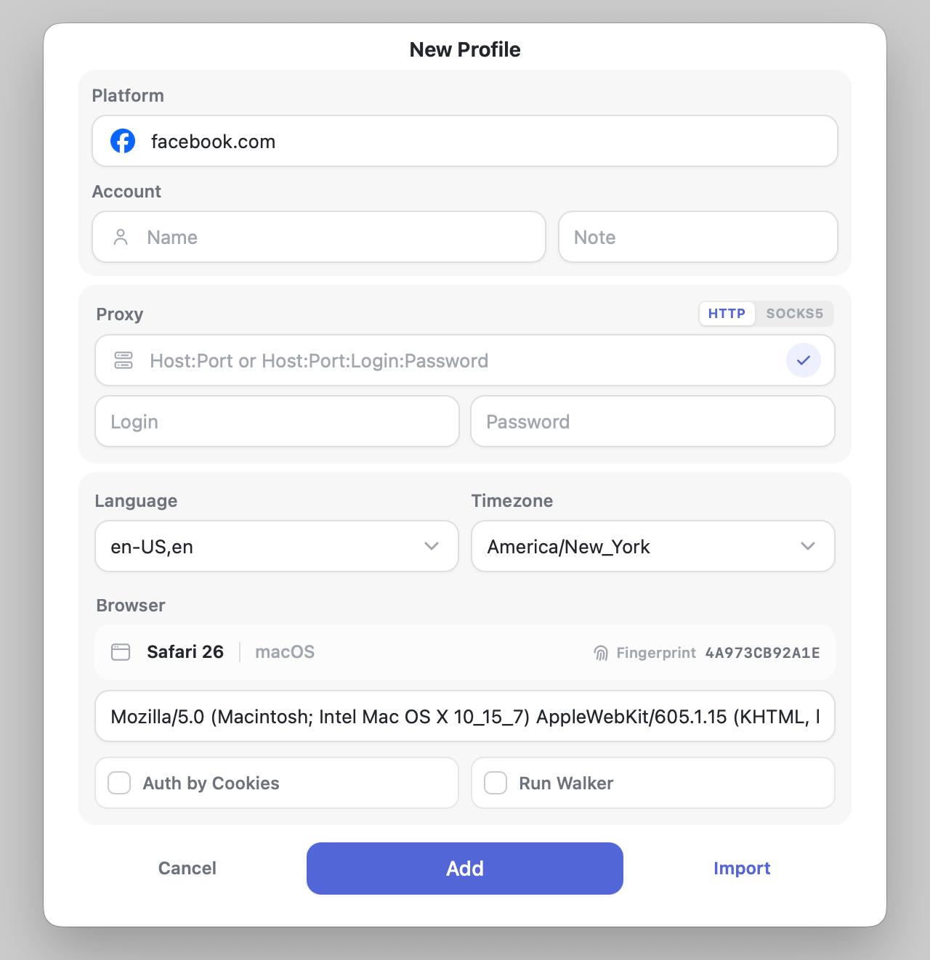Expand the Timezone America/New_York dropdown
This screenshot has width=930, height=960.
pos(653,546)
